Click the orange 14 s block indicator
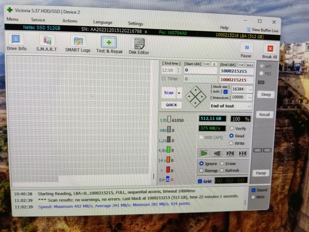The width and height of the screenshot is (309, 232). tap(168, 159)
